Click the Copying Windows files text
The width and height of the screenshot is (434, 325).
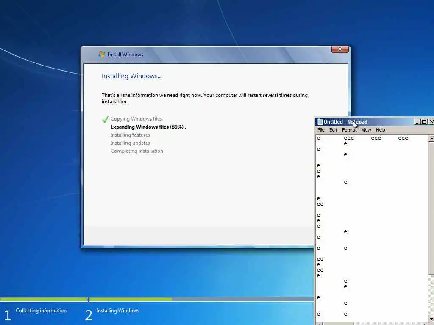(x=136, y=119)
